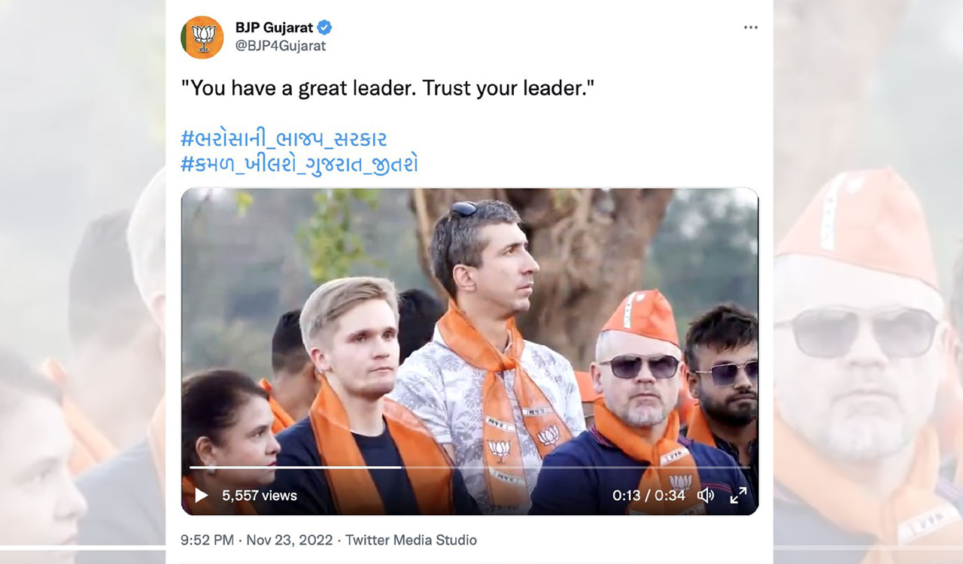Click the Twitter Media Studio source label
The image size is (963, 564).
(x=412, y=540)
